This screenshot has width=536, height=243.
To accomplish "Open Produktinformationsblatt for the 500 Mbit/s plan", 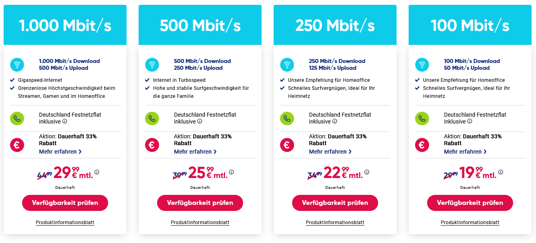I will 200,223.
